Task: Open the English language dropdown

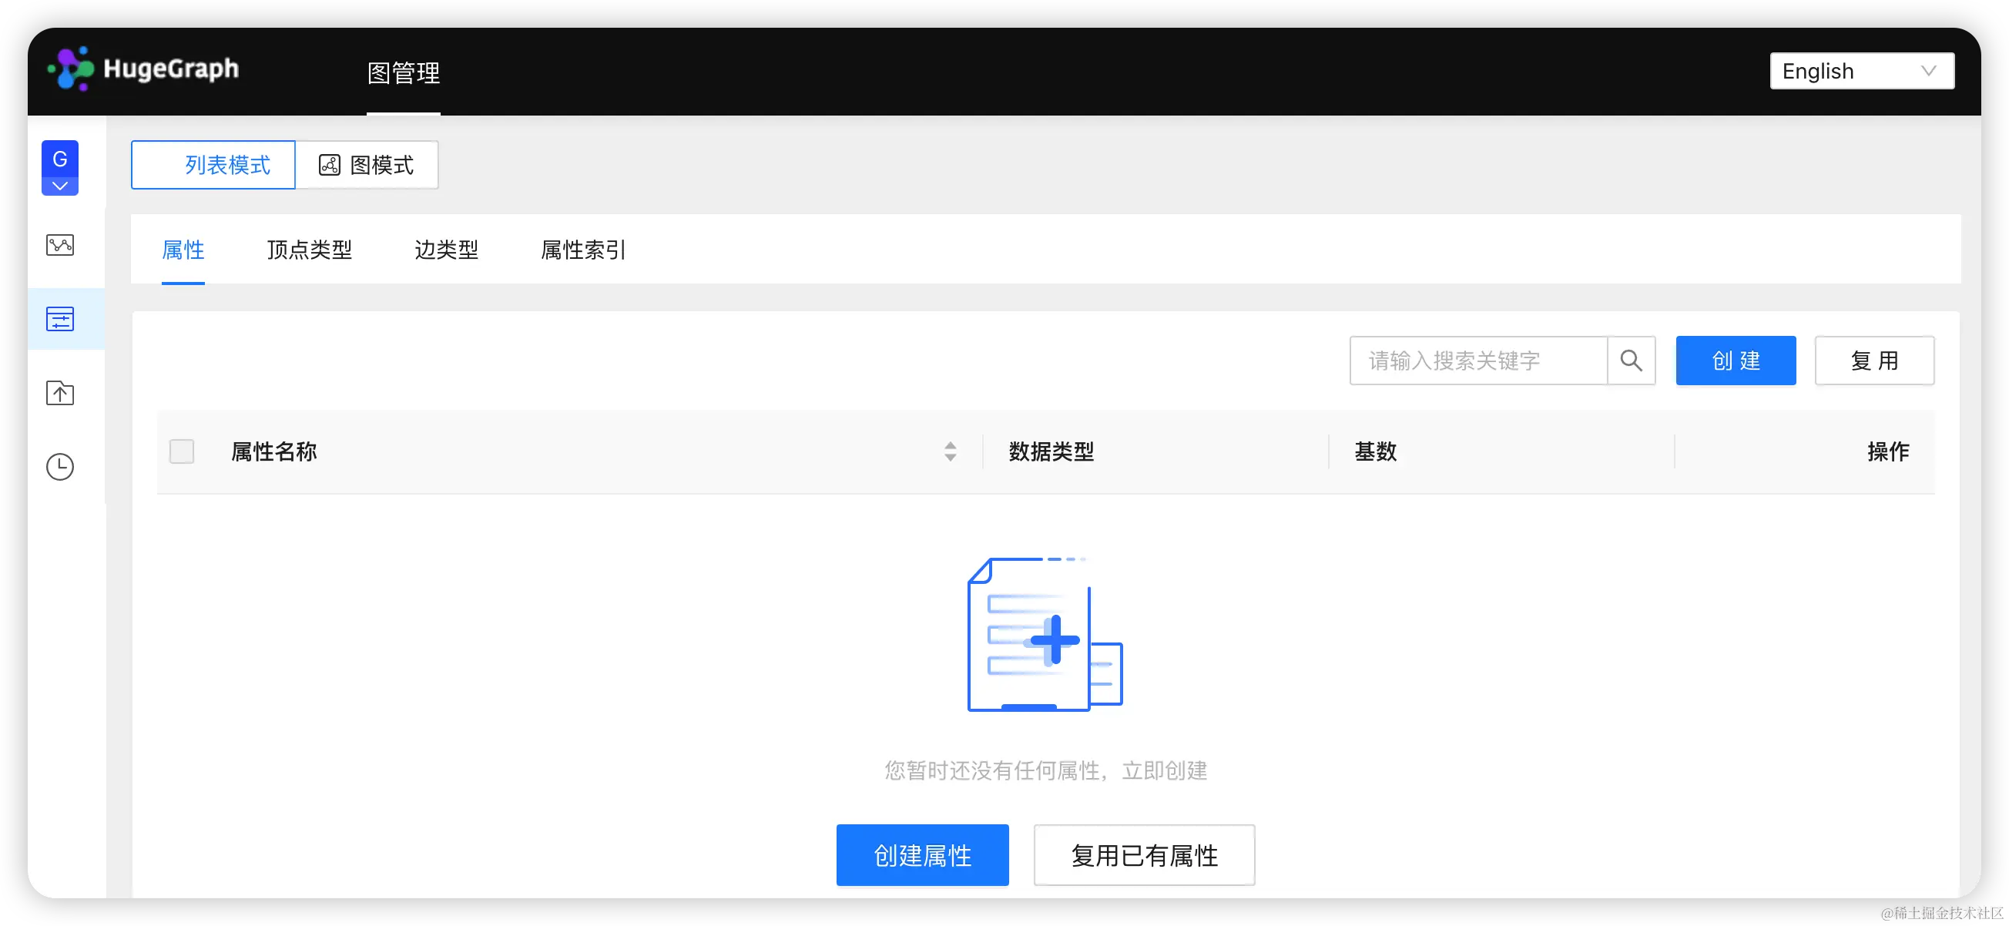Action: click(1862, 70)
